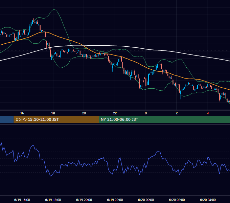Click the '6/19 20:00' date label
Viewport: 230px width, 203px height.
point(84,200)
